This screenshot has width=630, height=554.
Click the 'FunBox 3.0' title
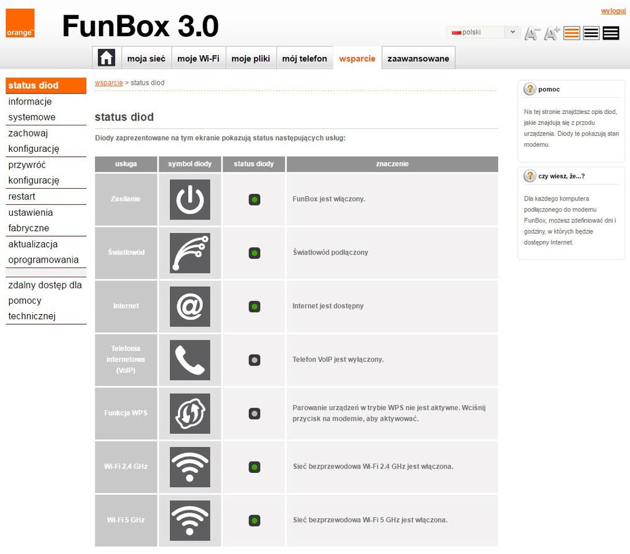click(x=140, y=26)
